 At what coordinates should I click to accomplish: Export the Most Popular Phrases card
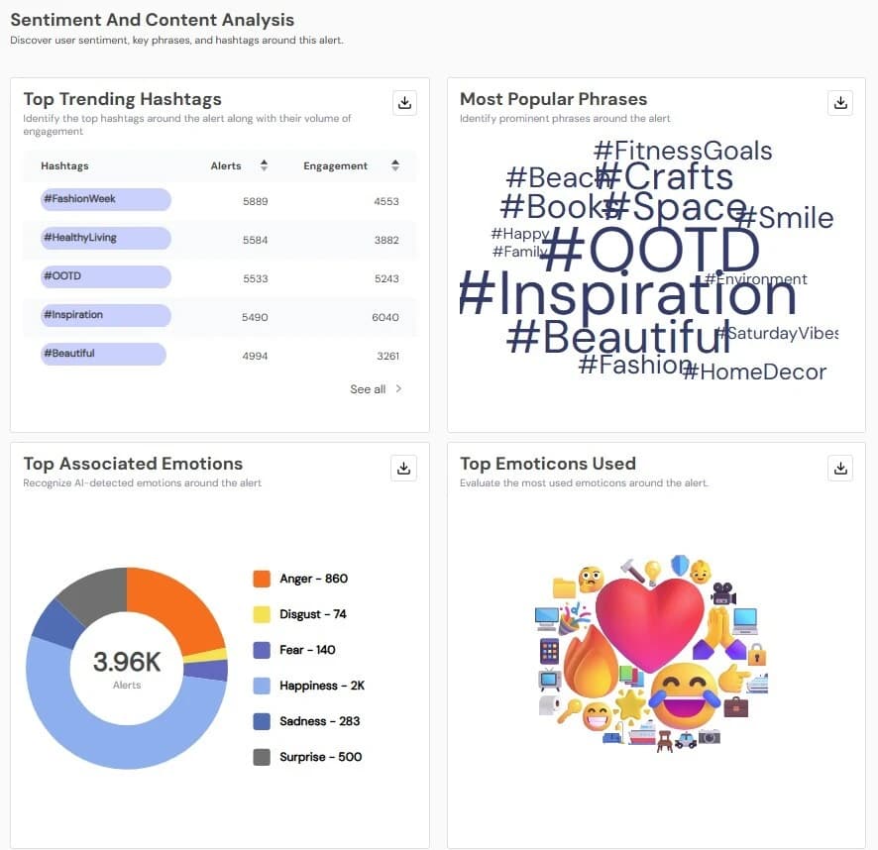click(840, 102)
